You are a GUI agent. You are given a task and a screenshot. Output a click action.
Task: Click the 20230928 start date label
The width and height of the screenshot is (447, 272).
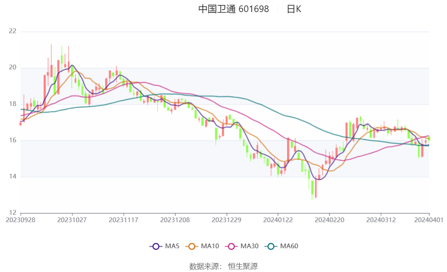[21, 220]
